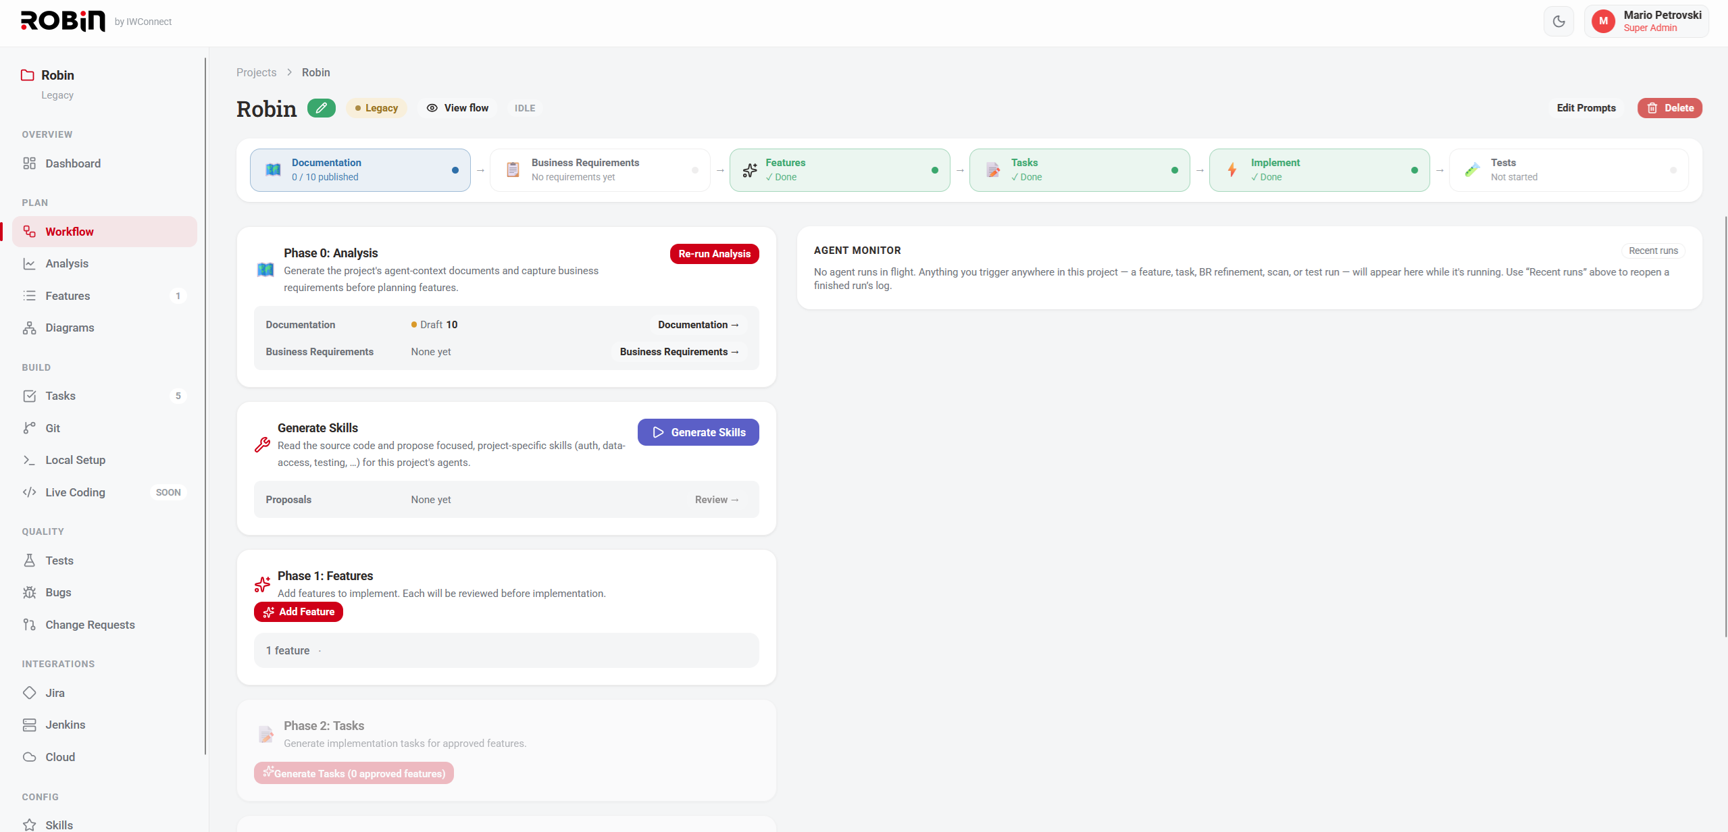Click the Change Requests icon
This screenshot has height=832, width=1728.
(x=29, y=625)
